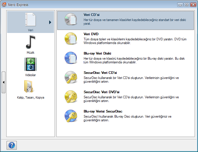The image size is (198, 152).
Task: Open the help question mark button
Action: coord(12,145)
